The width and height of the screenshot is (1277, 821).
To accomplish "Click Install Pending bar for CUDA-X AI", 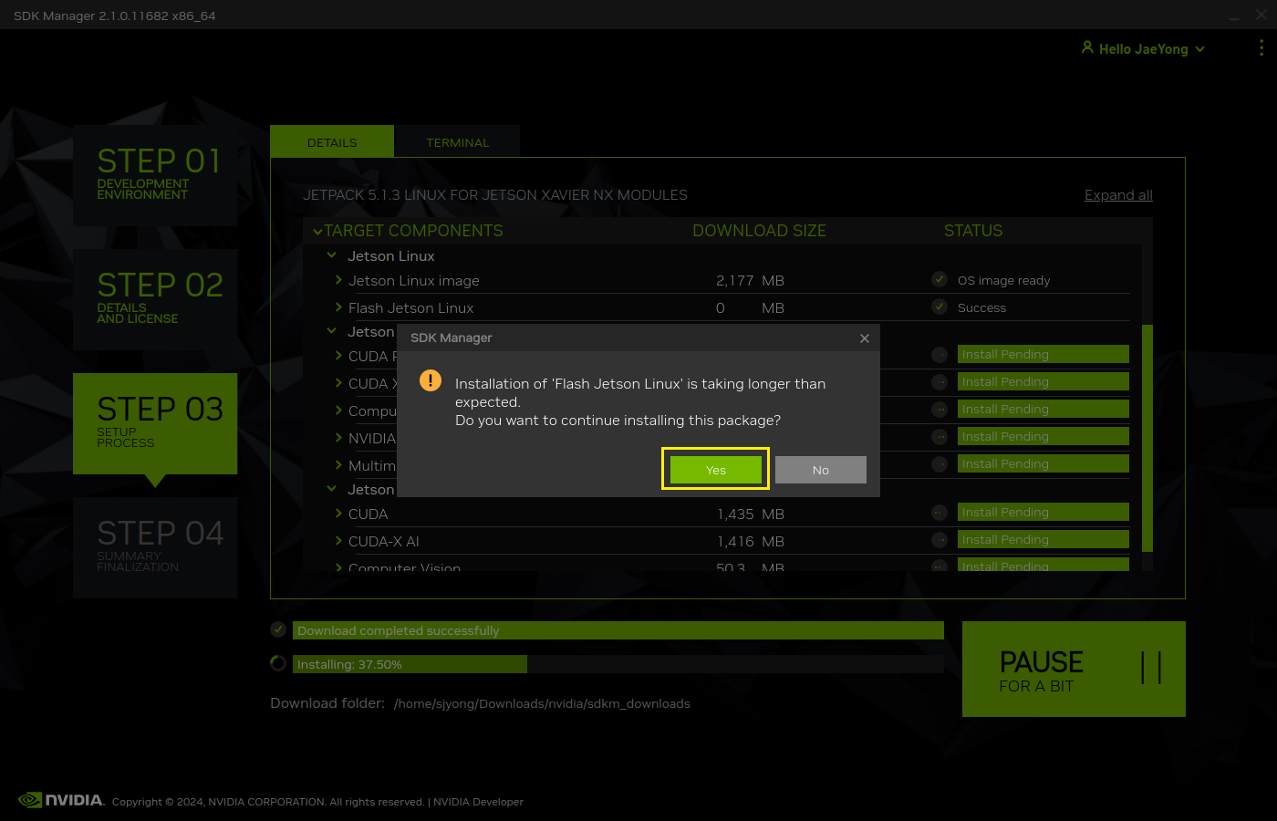I will 1043,539.
